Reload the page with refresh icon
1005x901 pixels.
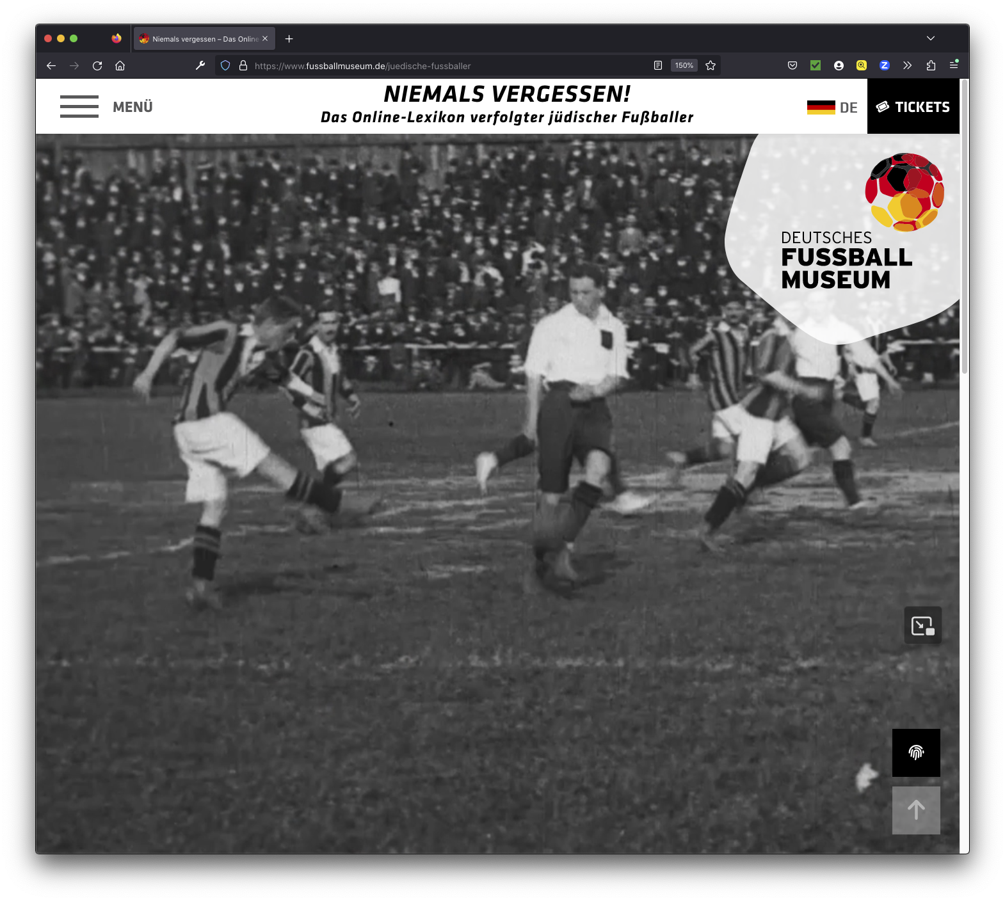coord(97,65)
